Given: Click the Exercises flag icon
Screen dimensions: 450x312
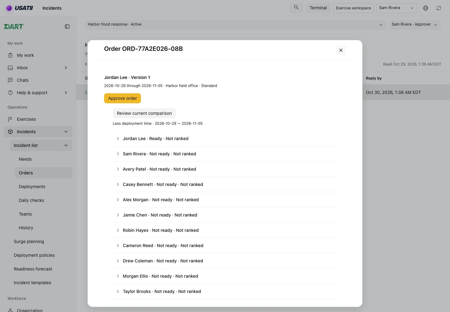Looking at the screenshot, I should coord(10,119).
